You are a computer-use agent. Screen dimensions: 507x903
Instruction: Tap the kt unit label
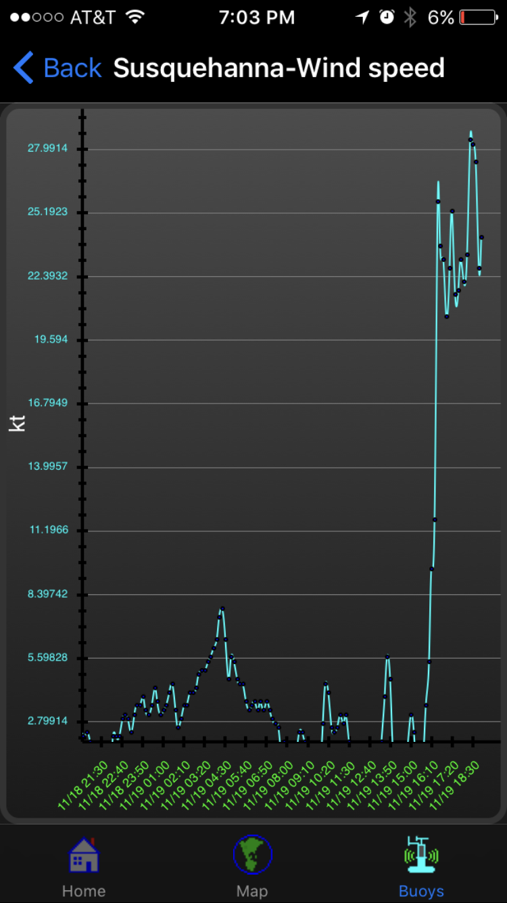[17, 423]
